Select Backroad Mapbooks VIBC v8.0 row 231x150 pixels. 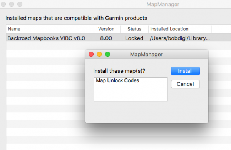click(x=119, y=38)
